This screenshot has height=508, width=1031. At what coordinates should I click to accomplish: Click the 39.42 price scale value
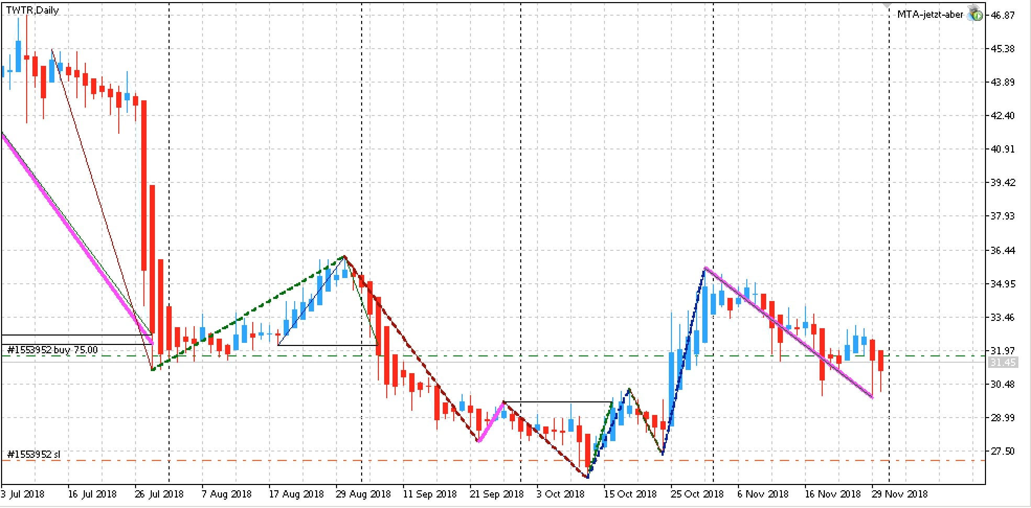[1003, 182]
